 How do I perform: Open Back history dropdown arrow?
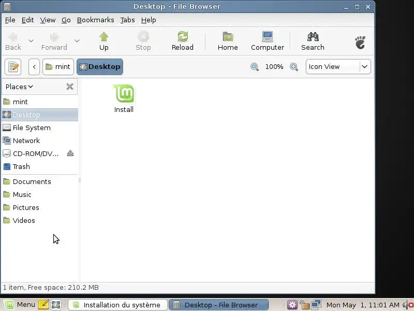(31, 41)
